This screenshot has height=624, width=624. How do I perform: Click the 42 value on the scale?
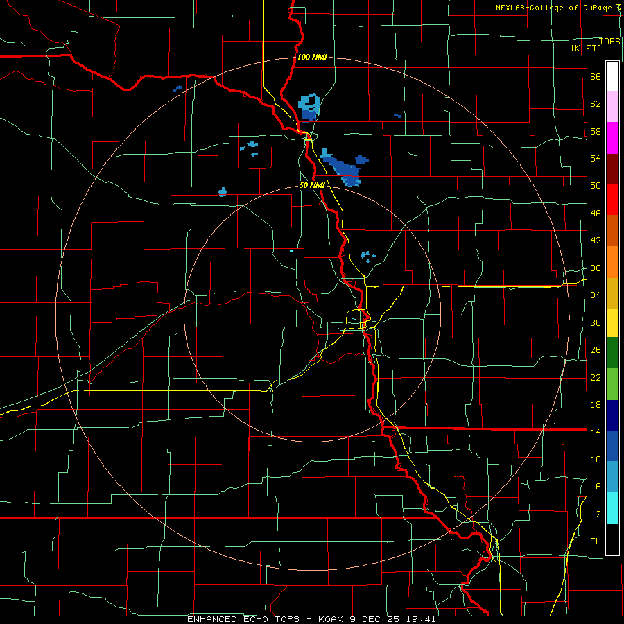[596, 241]
